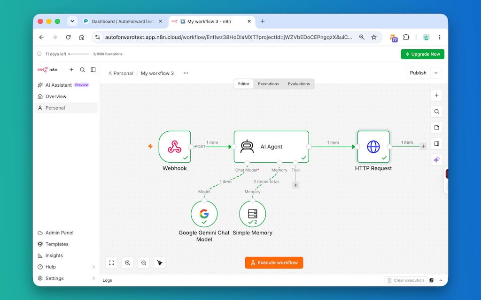Expand the Logs panel chevron
The width and height of the screenshot is (481, 300).
[x=441, y=280]
